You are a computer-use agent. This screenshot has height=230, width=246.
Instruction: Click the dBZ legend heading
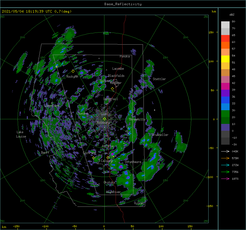[232, 14]
